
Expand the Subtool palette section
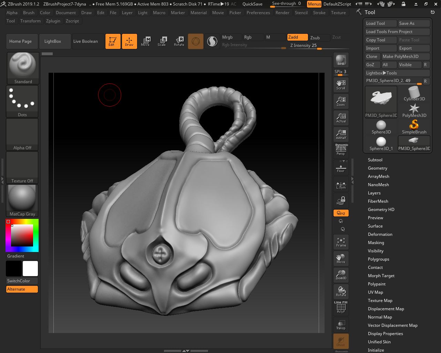point(375,160)
